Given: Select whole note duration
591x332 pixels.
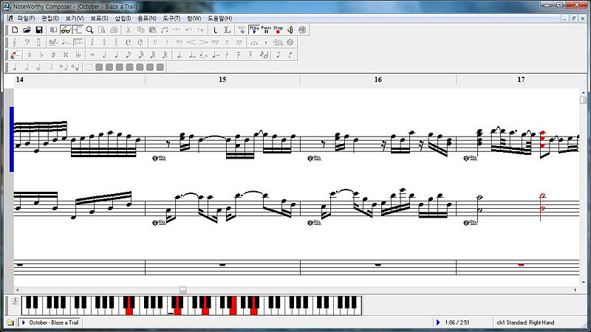Looking at the screenshot, I should 92,55.
